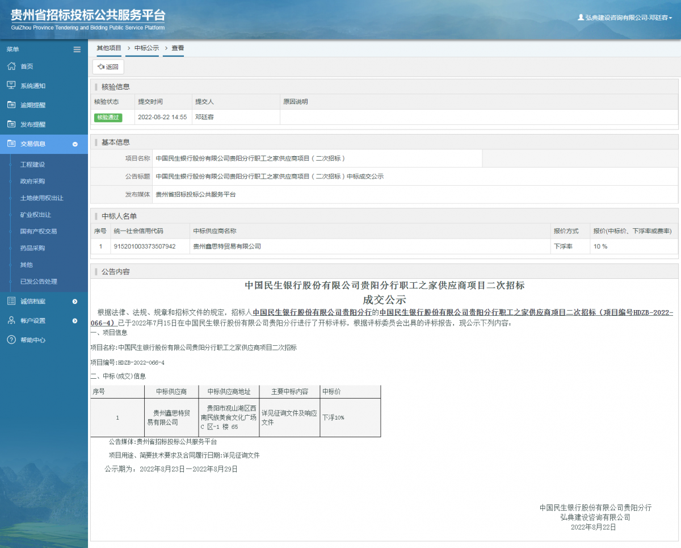Click the 10 % quote value
The image size is (681, 548).
click(600, 246)
